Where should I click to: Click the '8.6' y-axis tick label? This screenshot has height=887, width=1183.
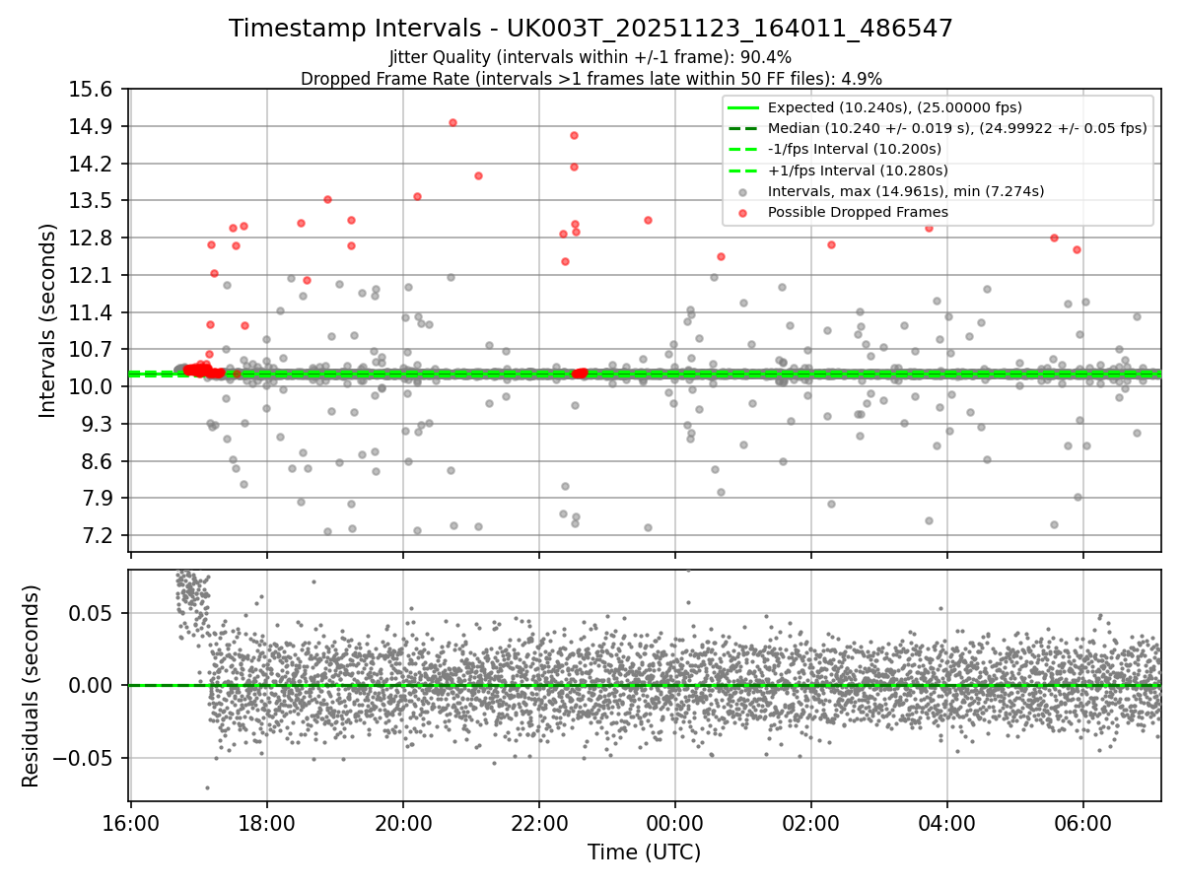pyautogui.click(x=98, y=461)
